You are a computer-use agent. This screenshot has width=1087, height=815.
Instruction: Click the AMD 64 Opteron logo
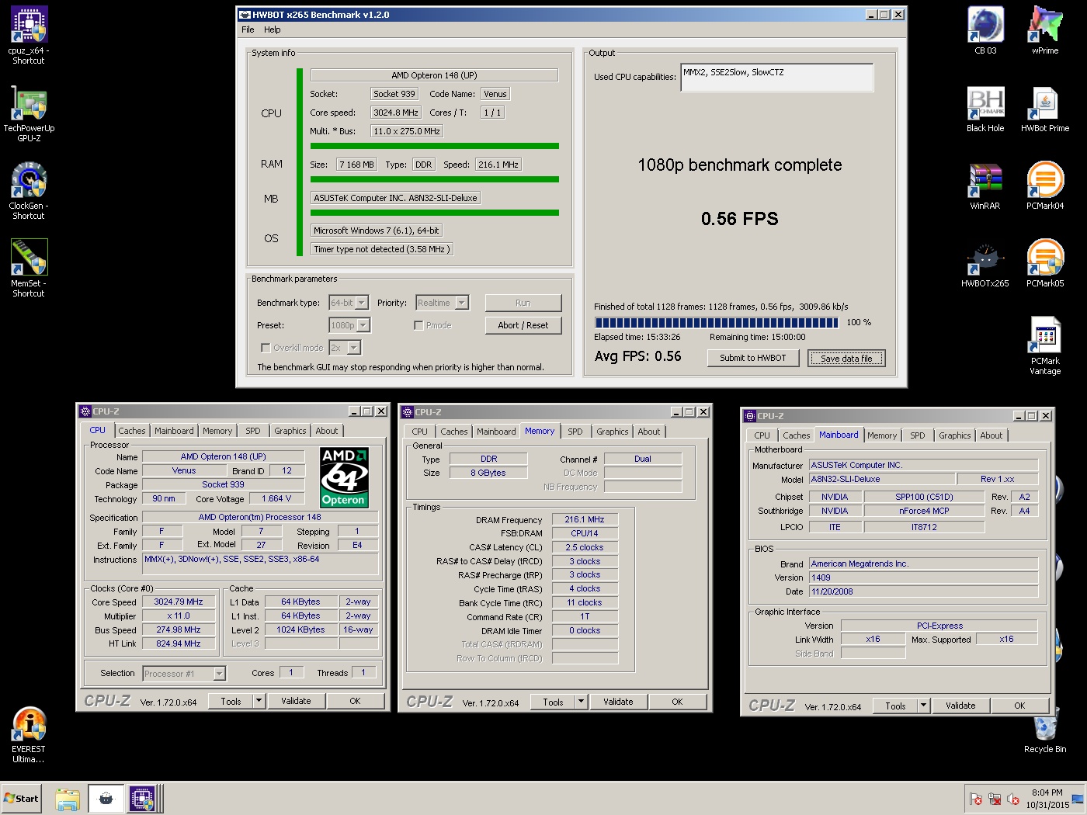[344, 477]
